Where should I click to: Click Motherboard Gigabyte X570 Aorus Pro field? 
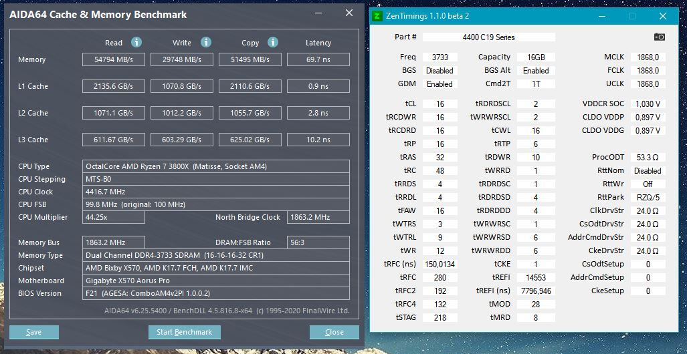click(x=216, y=281)
